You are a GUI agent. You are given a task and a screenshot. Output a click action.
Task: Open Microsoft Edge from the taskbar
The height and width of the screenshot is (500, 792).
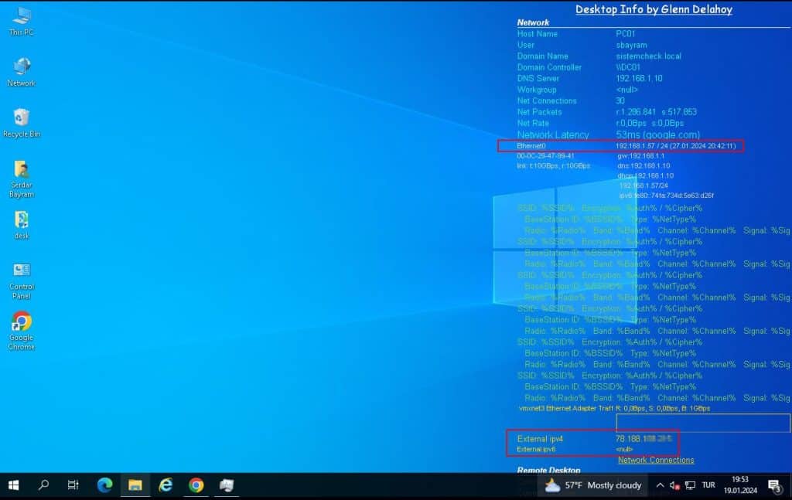click(x=104, y=485)
